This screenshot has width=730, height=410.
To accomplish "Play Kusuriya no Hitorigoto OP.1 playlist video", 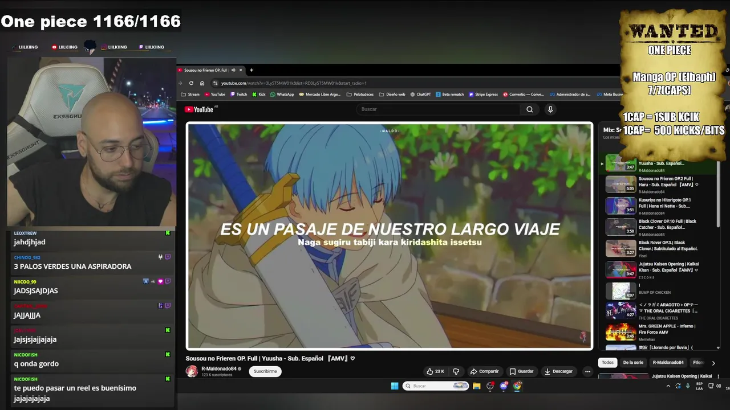I will coord(620,206).
